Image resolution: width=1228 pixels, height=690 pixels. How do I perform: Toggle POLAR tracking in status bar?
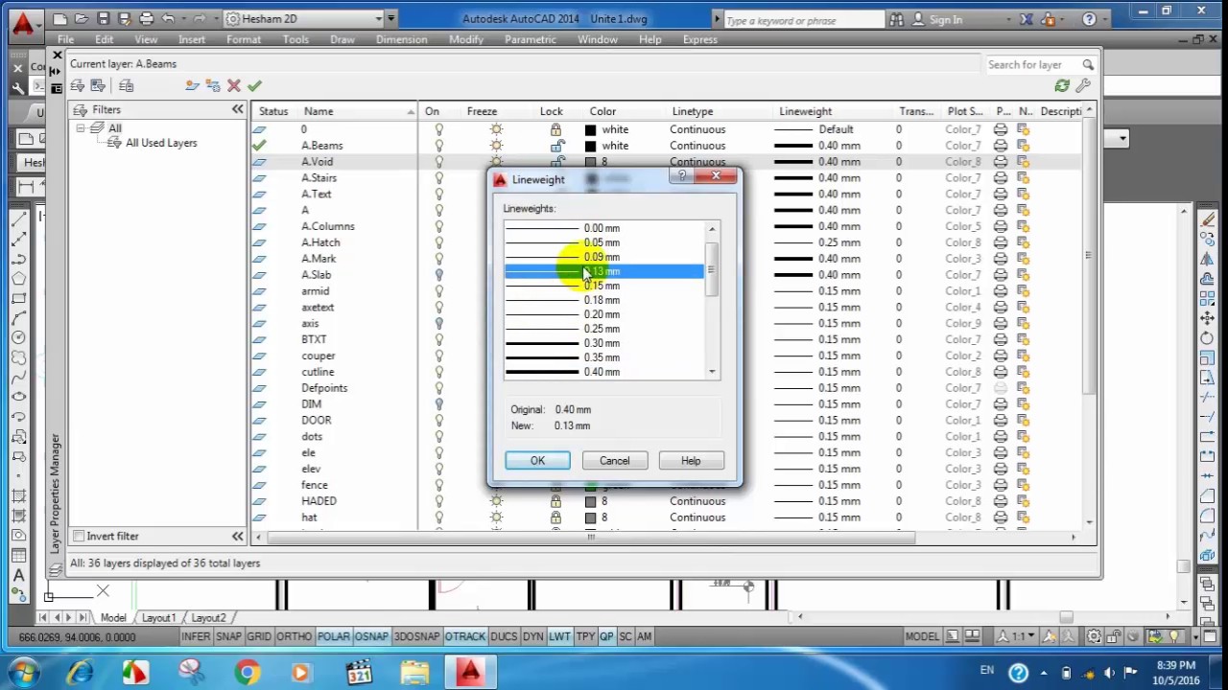point(333,636)
